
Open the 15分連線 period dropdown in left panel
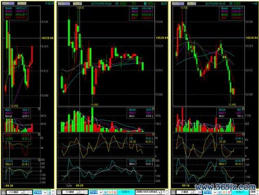click(15, 192)
